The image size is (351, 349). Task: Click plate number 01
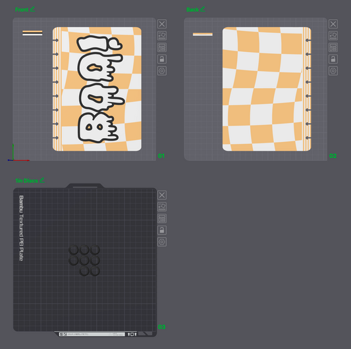[161, 156]
